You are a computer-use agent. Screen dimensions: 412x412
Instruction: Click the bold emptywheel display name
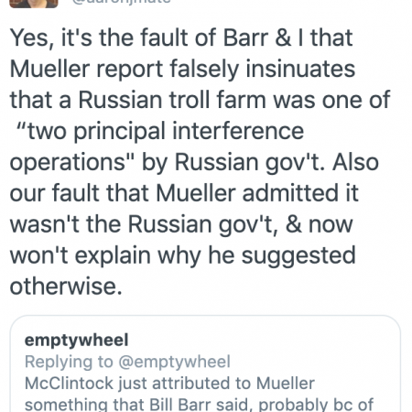[x=76, y=341]
